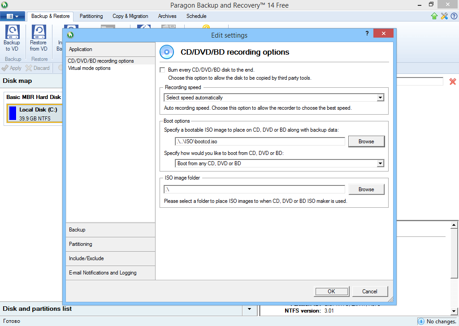
Task: Click the ISO image folder path field
Action: (x=254, y=189)
